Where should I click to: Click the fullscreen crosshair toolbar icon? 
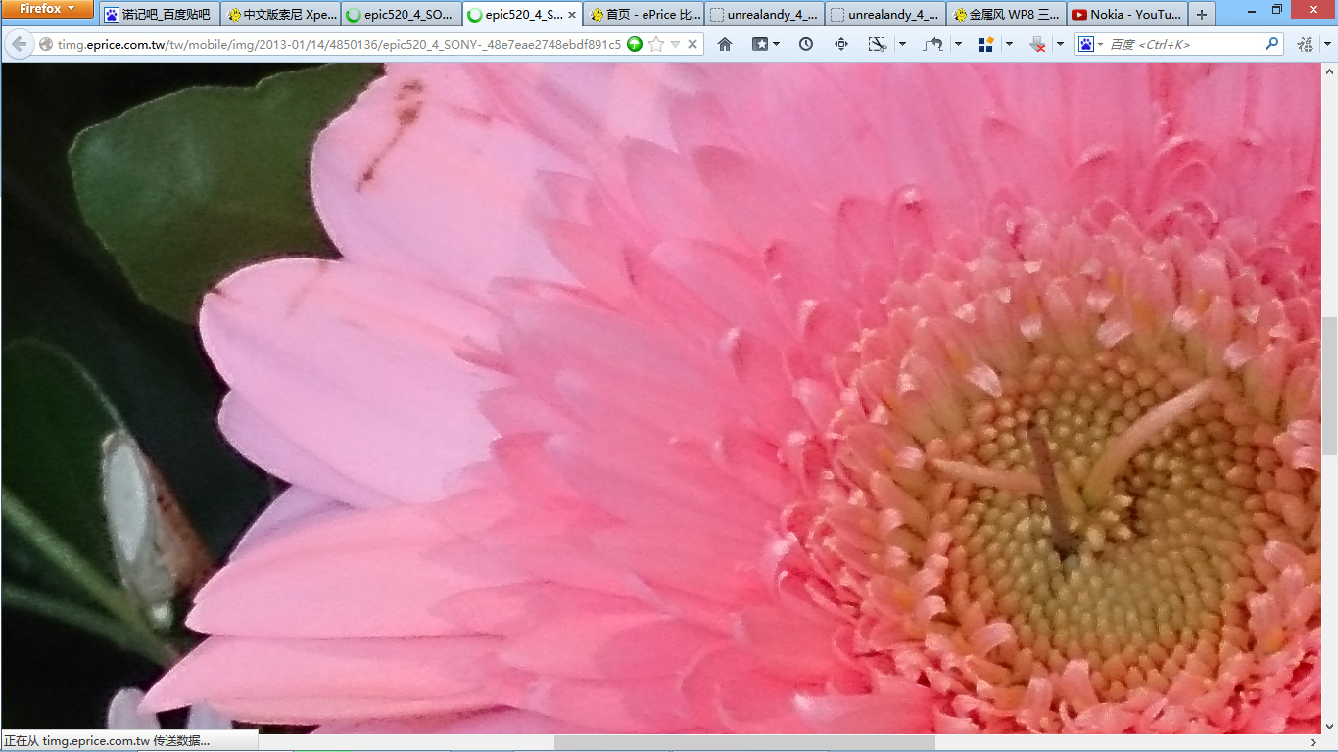click(841, 44)
